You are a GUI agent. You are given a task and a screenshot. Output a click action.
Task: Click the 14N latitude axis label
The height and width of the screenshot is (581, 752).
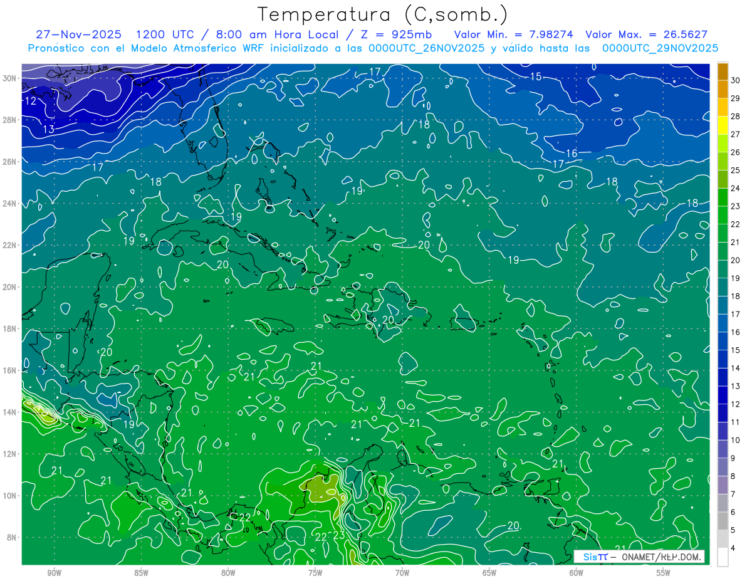click(x=9, y=412)
